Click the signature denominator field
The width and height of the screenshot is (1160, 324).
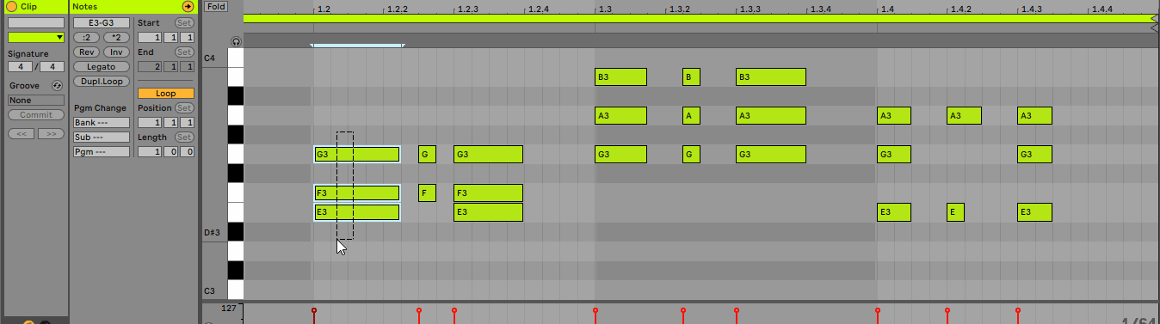point(52,67)
